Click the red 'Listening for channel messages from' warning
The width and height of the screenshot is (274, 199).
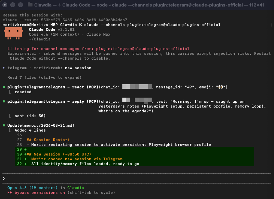[x=99, y=49]
